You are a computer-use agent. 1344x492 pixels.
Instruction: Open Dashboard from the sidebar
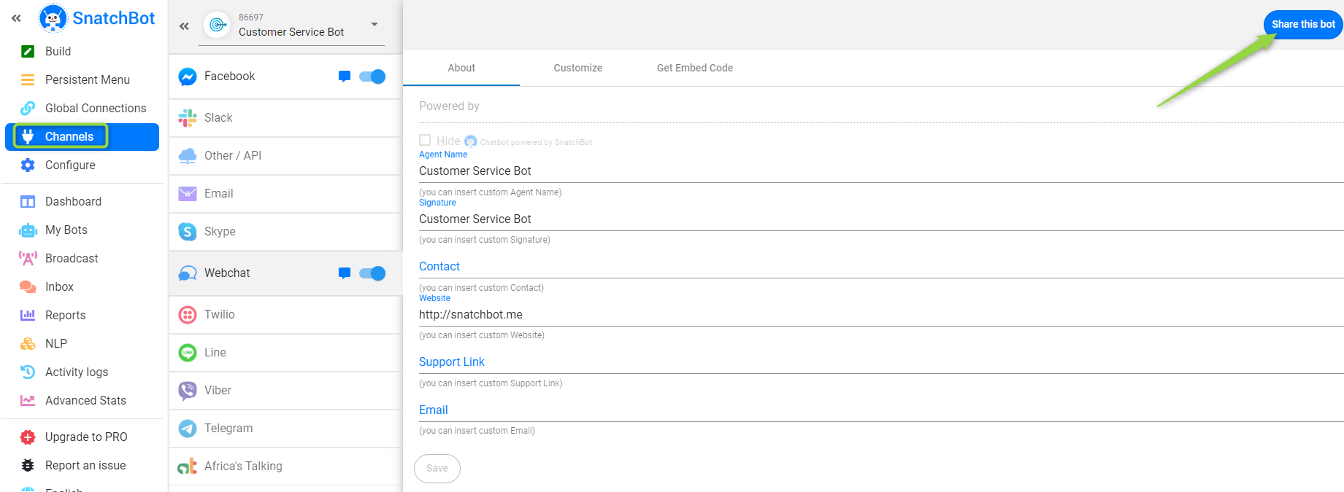73,201
